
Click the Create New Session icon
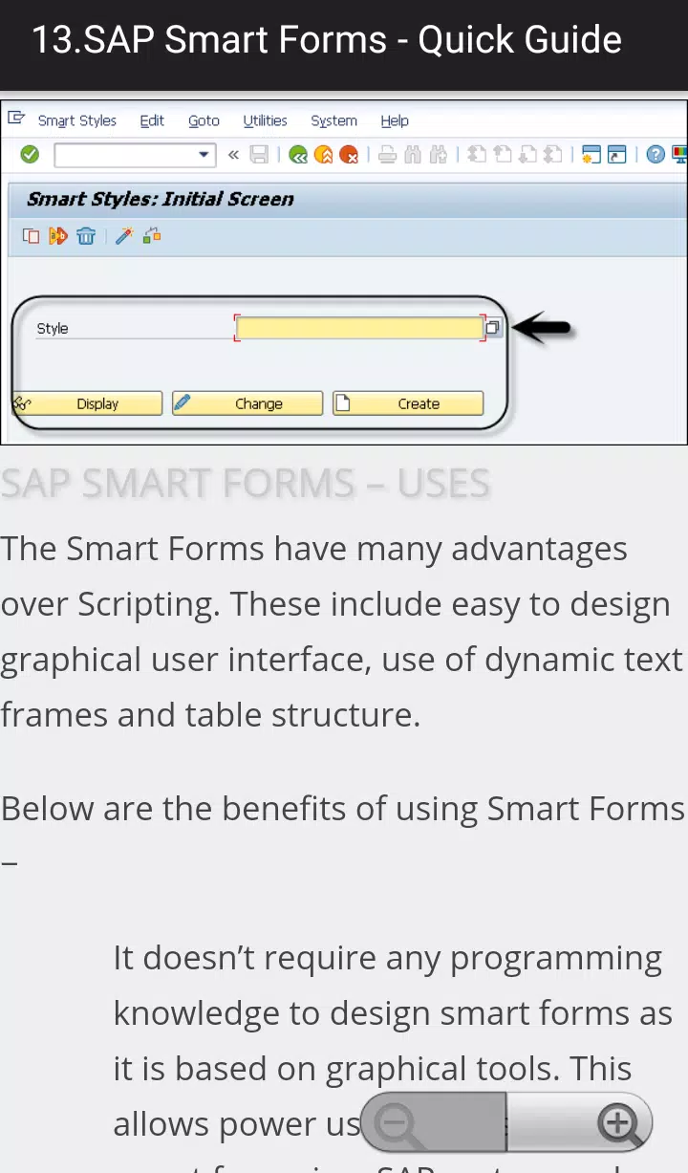pyautogui.click(x=591, y=154)
